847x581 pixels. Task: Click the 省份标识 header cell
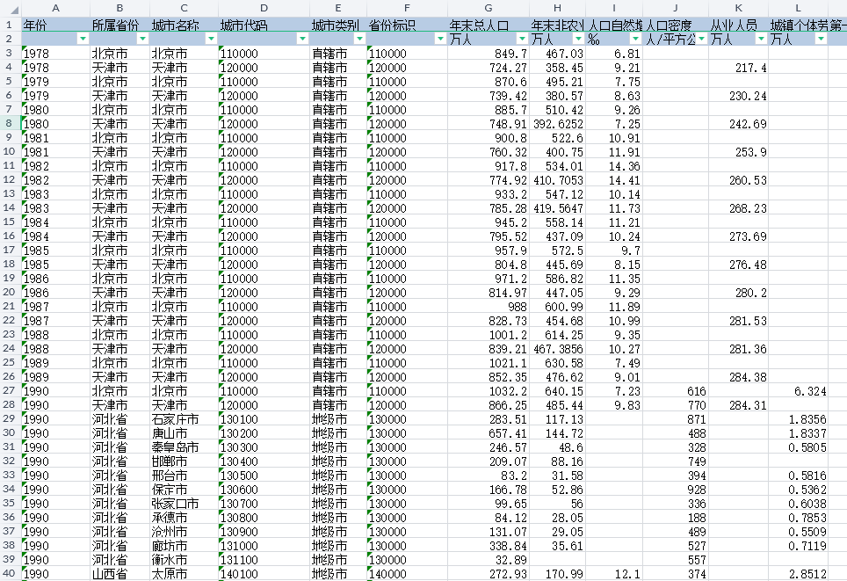coord(407,25)
